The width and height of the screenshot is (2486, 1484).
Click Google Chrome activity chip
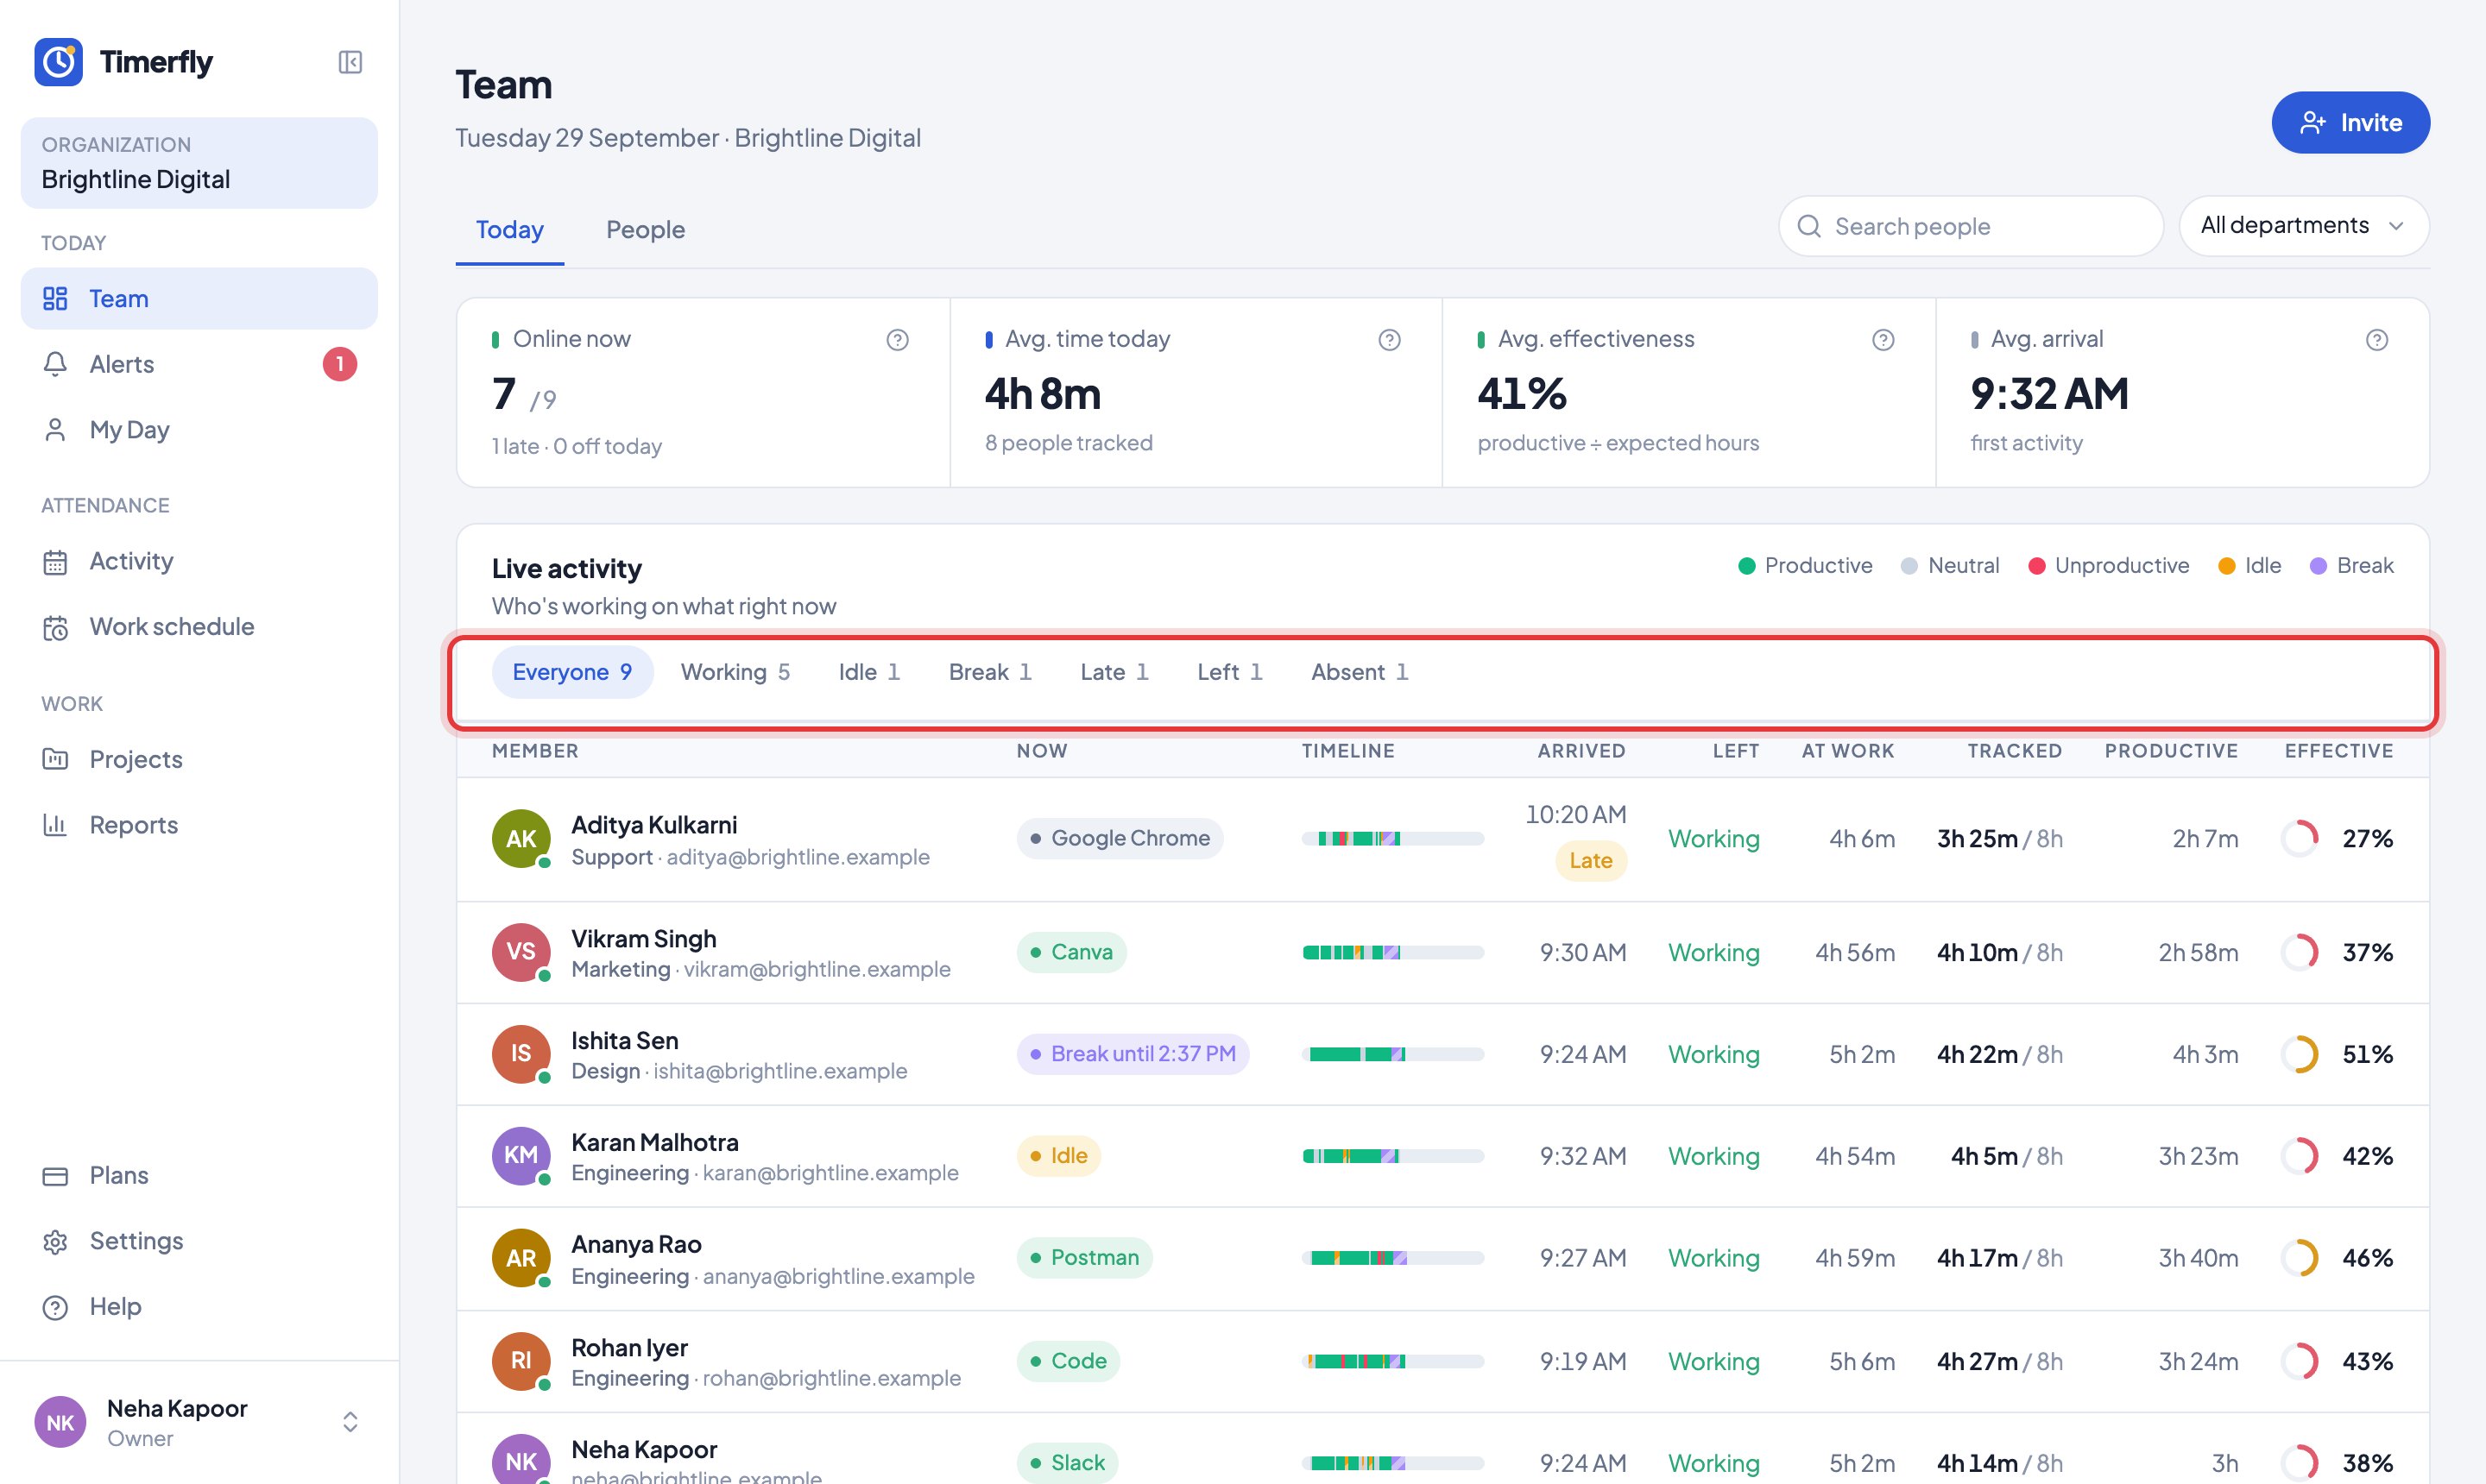1120,839
